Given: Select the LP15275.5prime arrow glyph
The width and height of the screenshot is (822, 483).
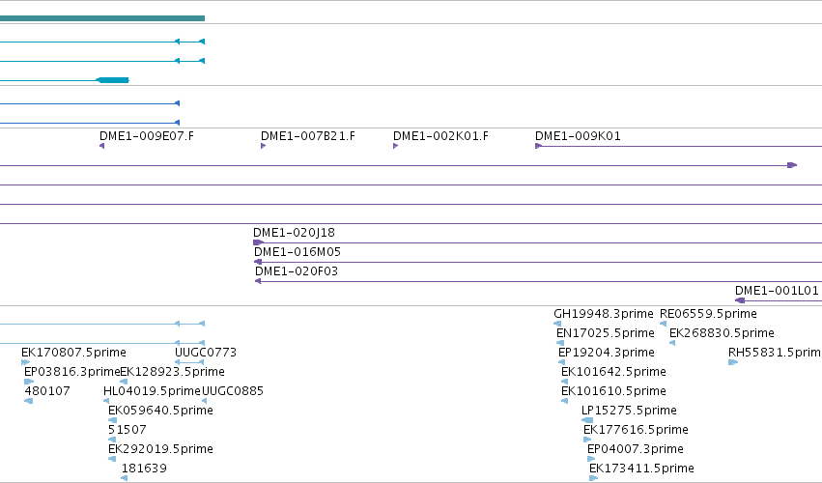Looking at the screenshot, I should 587,420.
